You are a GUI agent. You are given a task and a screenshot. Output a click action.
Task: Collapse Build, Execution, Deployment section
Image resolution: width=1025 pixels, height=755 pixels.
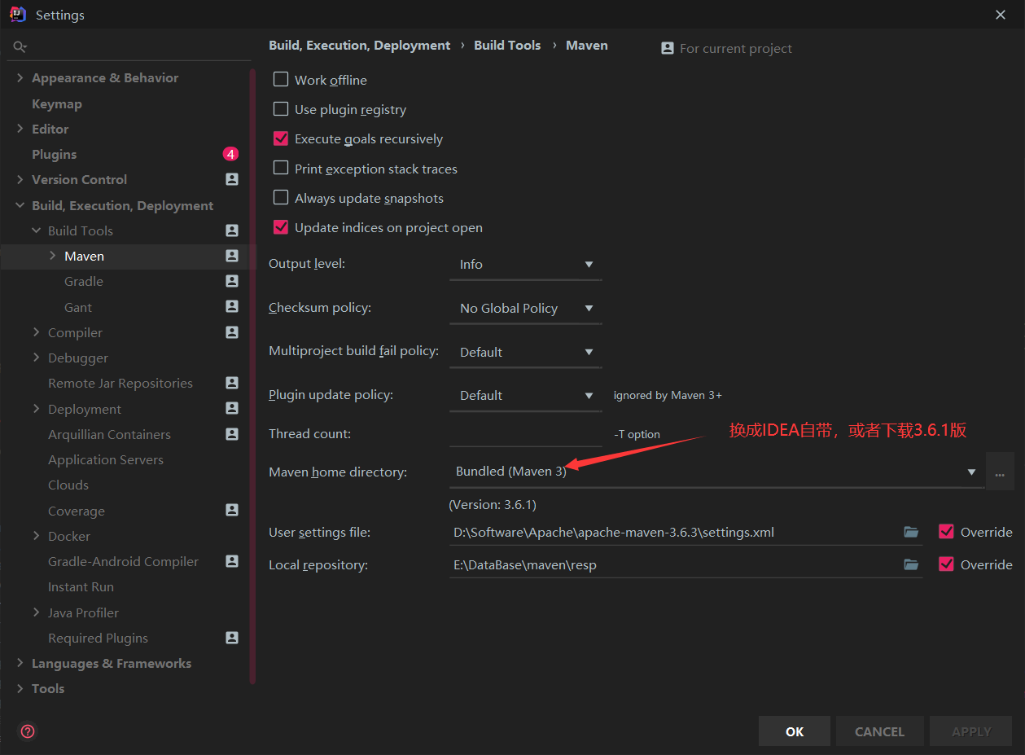(20, 205)
